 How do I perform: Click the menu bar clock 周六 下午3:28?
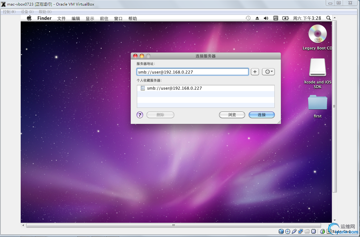coord(307,18)
